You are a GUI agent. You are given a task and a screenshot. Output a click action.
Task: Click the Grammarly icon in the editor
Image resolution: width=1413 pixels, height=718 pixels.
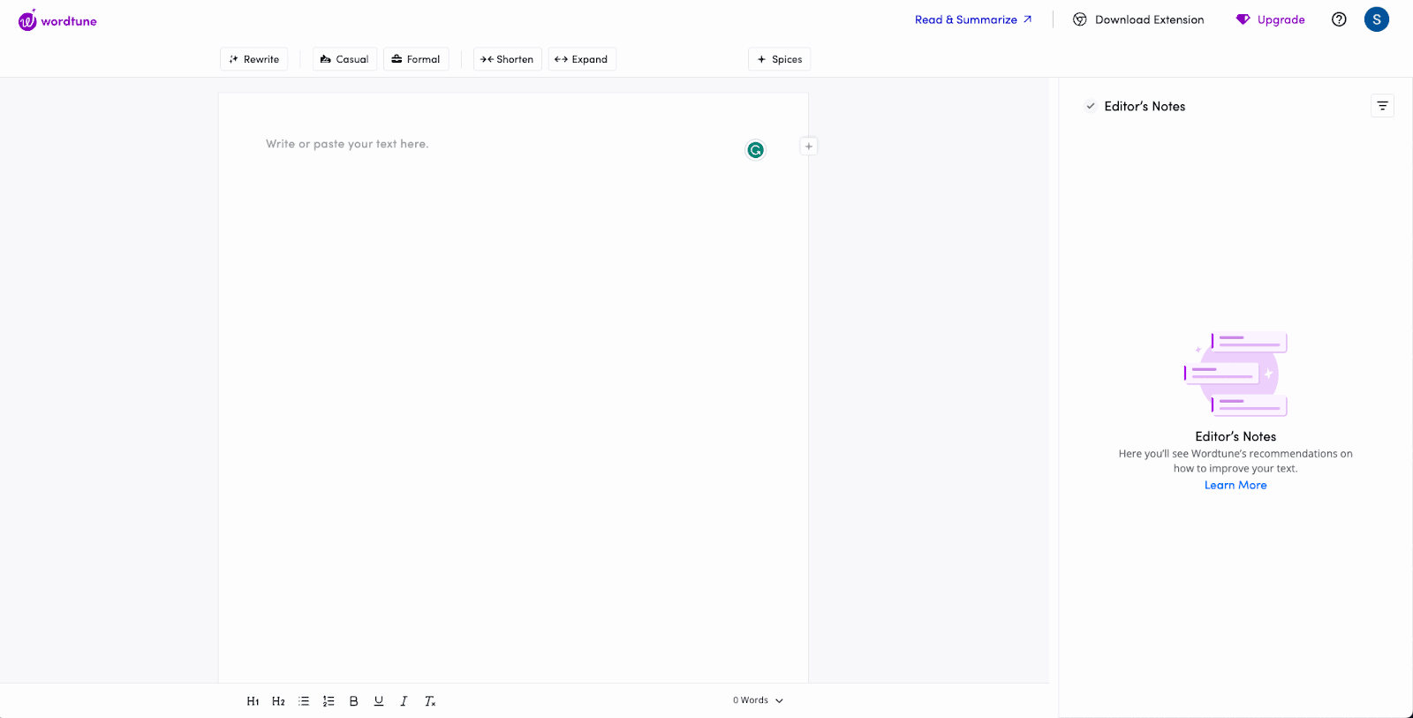(x=755, y=150)
